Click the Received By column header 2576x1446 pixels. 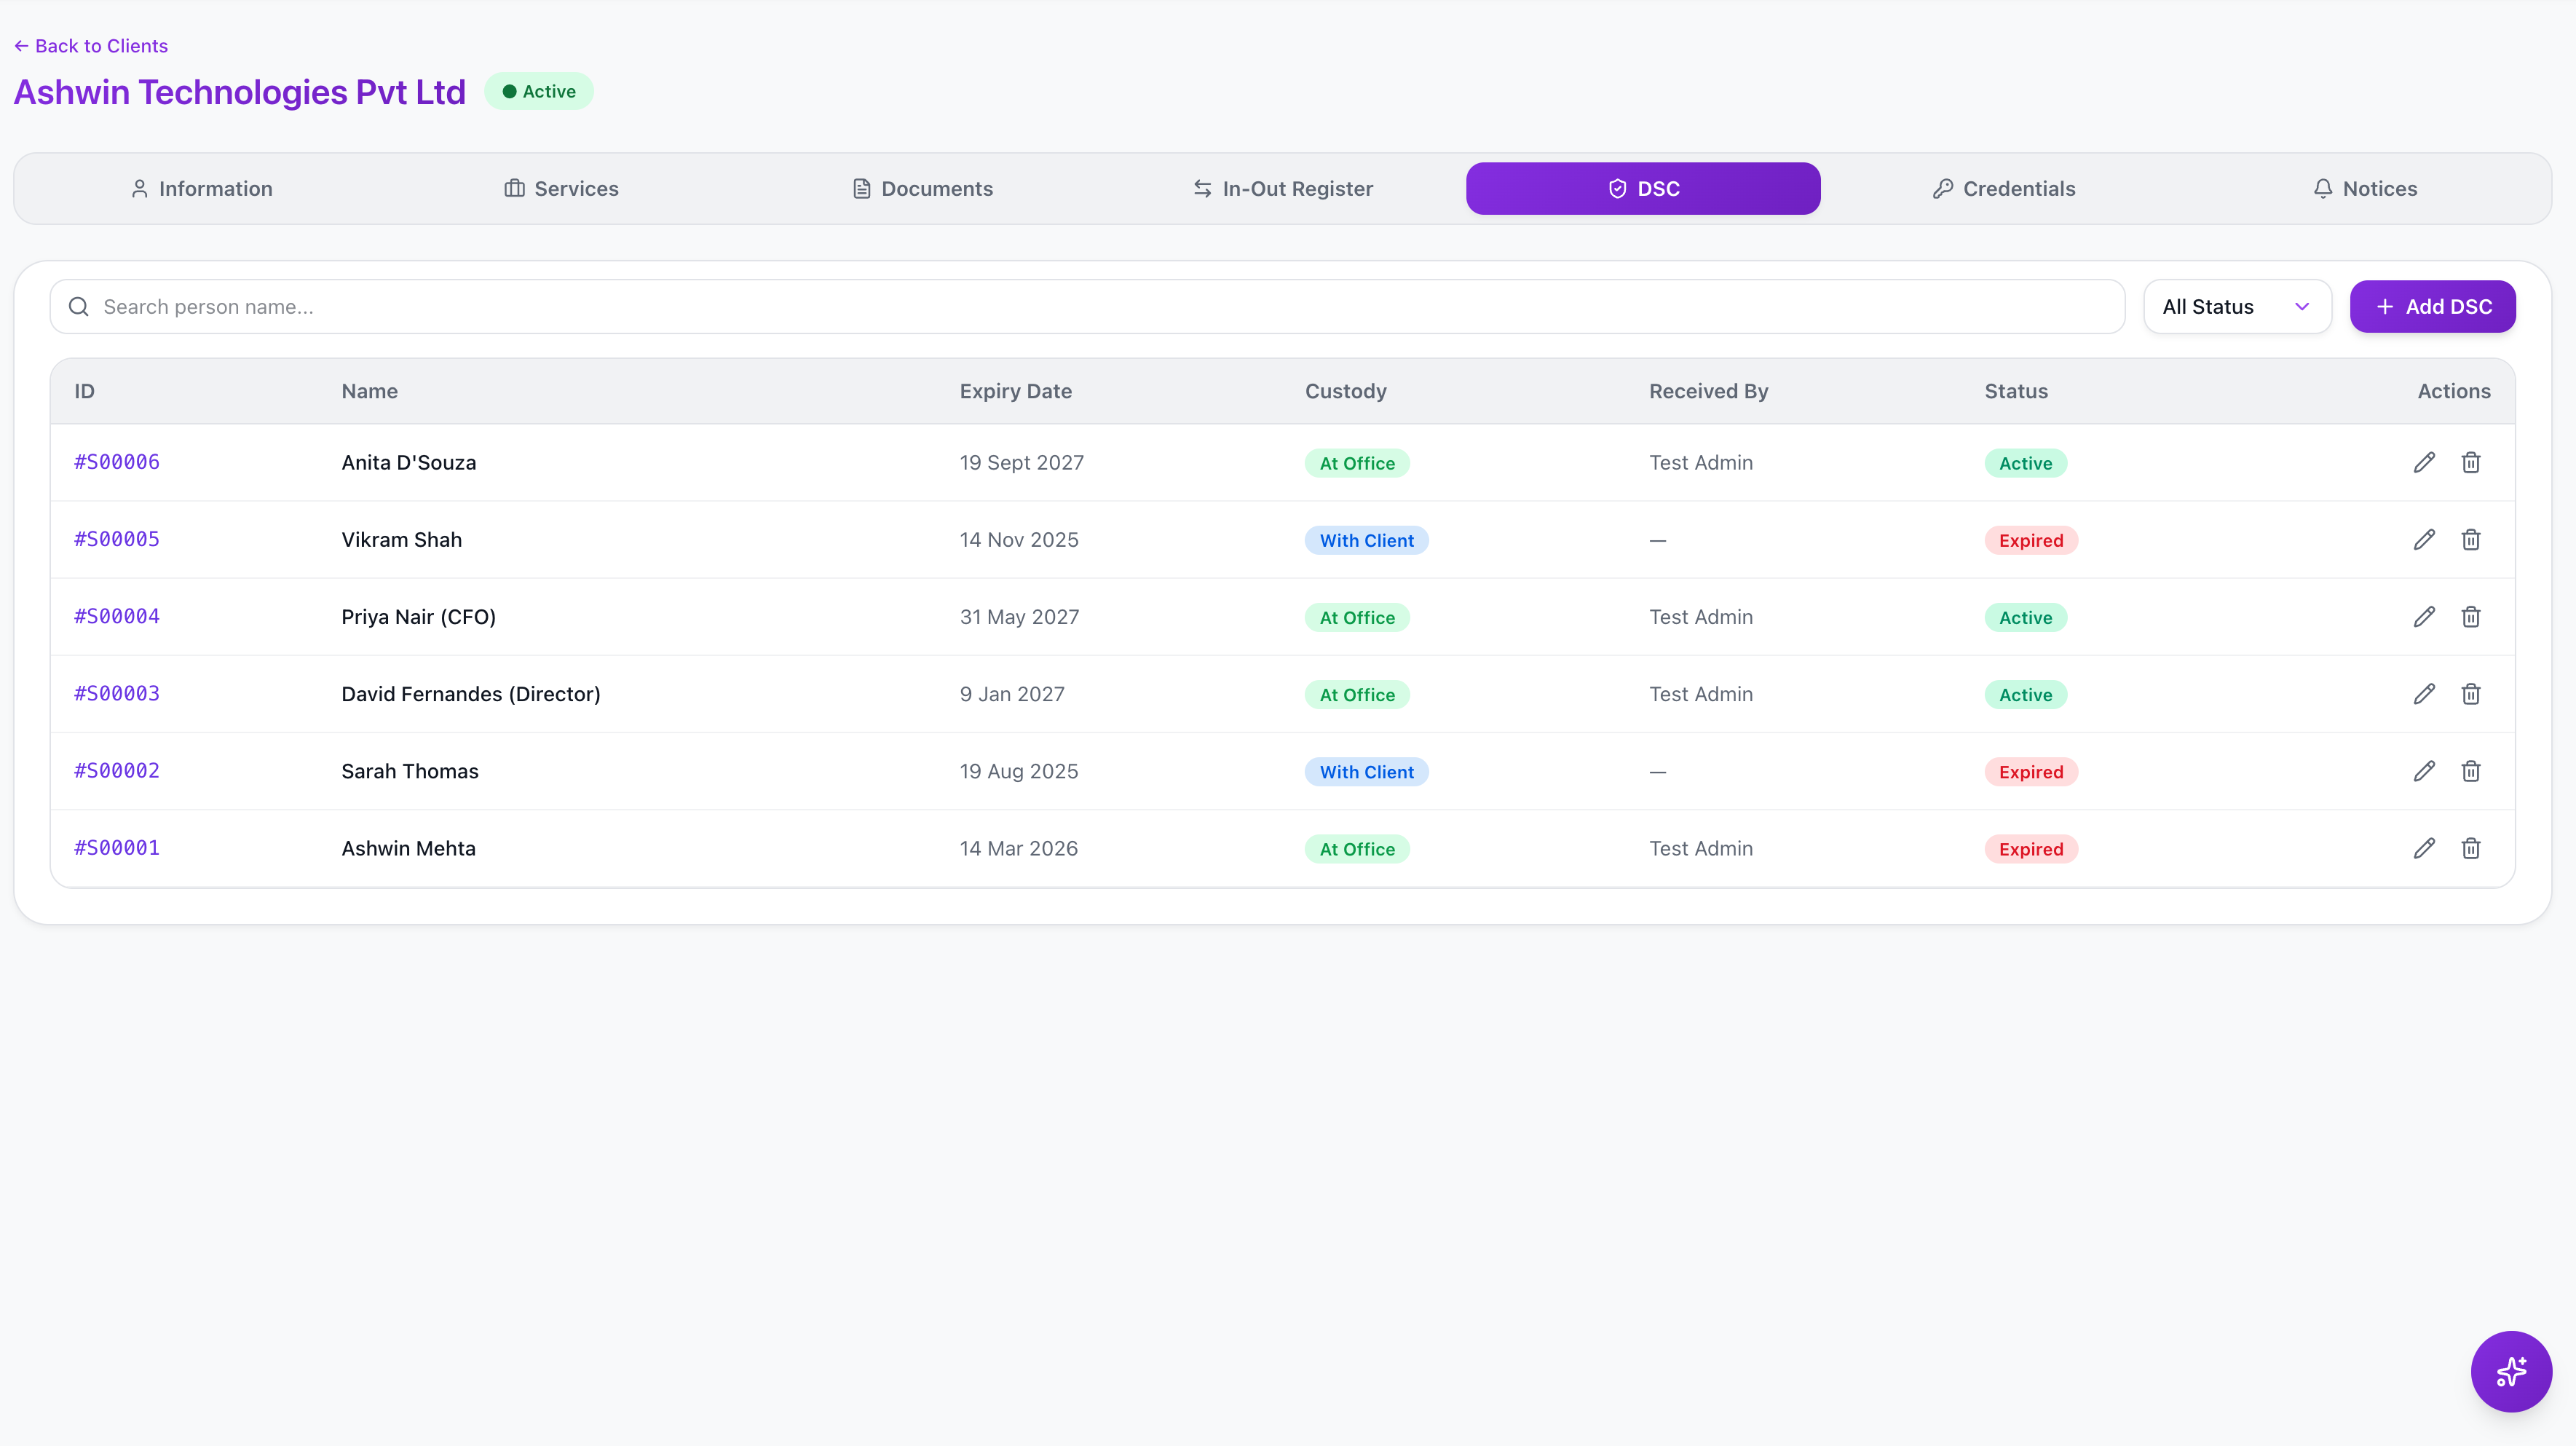(1708, 391)
